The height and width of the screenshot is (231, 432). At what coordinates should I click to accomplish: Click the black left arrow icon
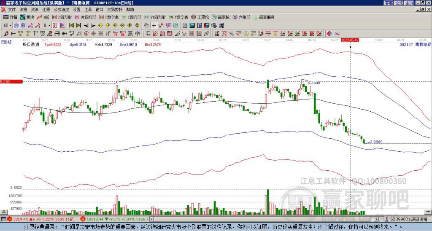86,26
